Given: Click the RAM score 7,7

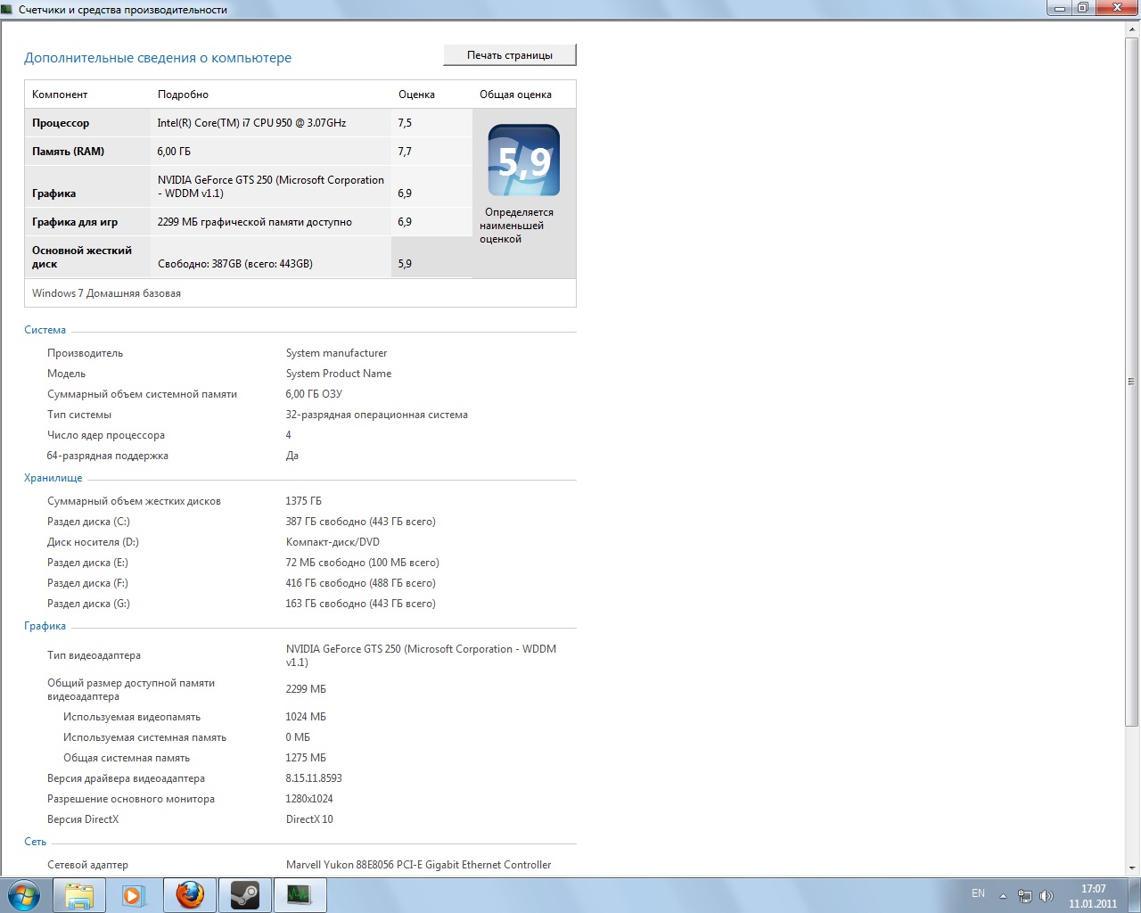Looking at the screenshot, I should [x=405, y=152].
